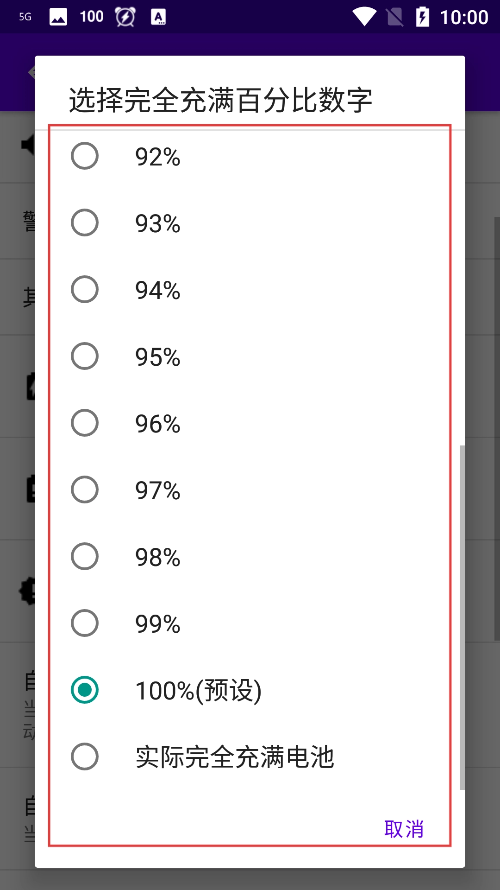Select the 100%(预设) default option
500x890 pixels.
[x=85, y=690]
